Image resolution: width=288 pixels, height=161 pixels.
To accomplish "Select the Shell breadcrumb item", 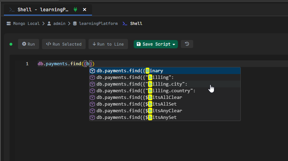I will pos(136,24).
